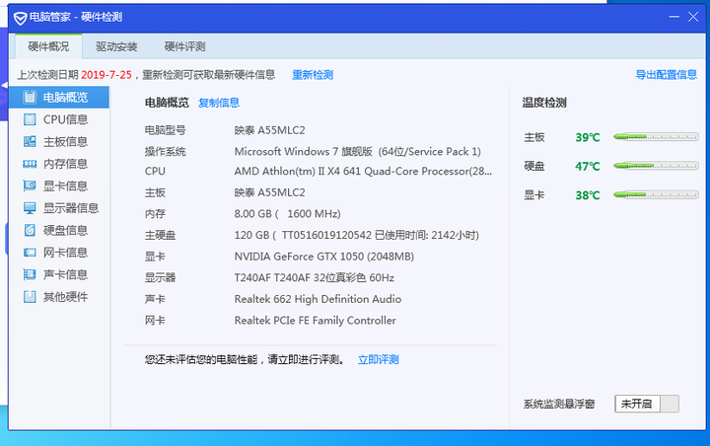
Task: Click the NVIDIA GeForce GTX 1050 text
Action: tap(323, 257)
